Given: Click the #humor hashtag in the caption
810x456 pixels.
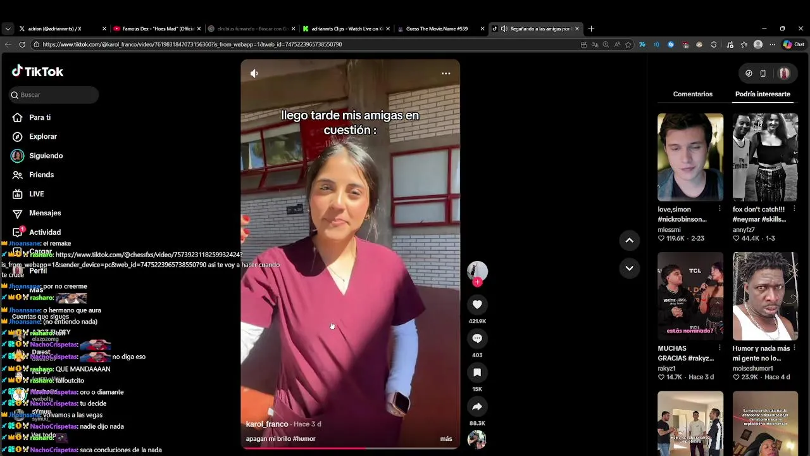Looking at the screenshot, I should (304, 439).
